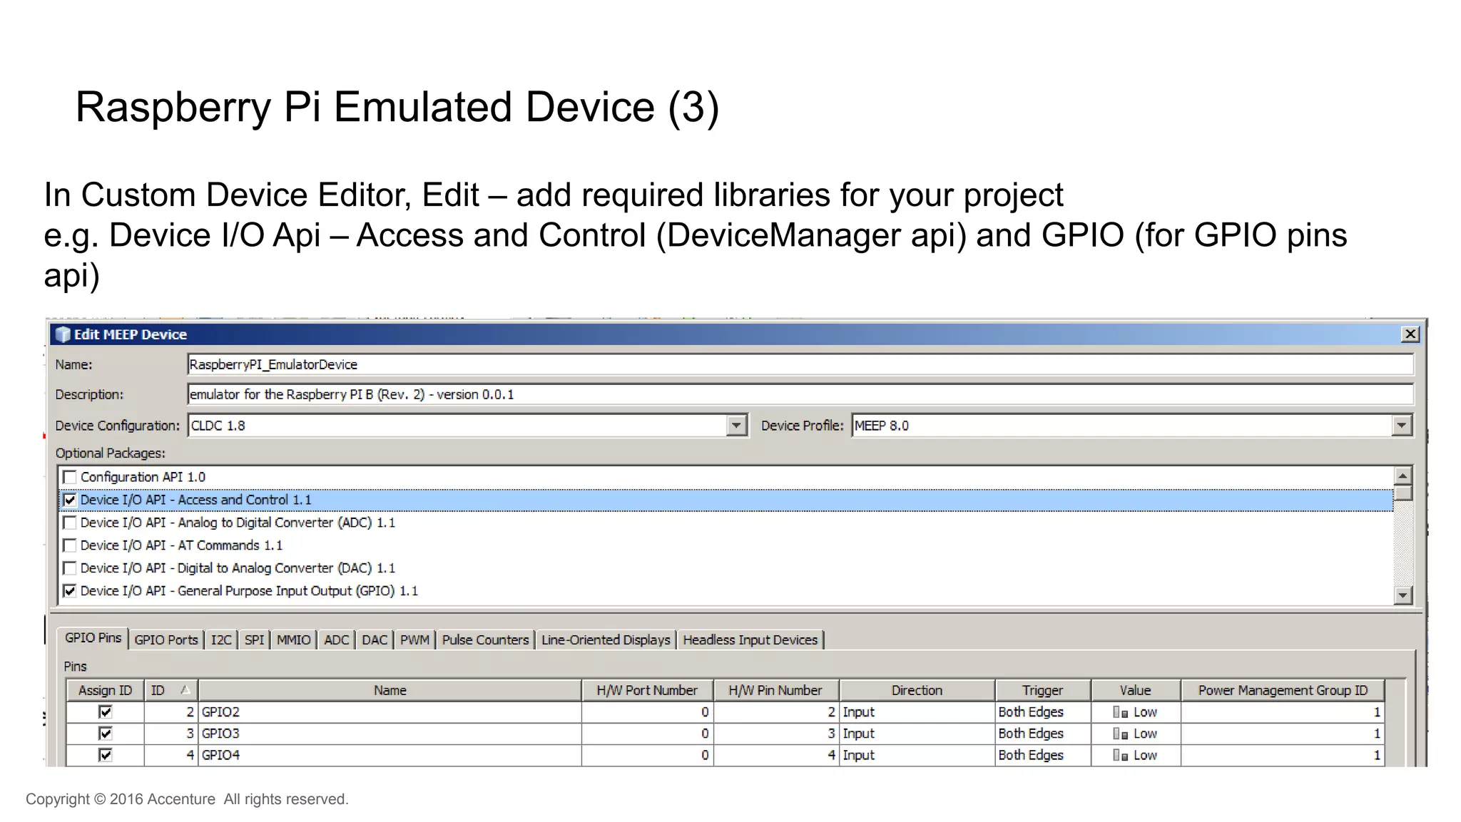1461x822 pixels.
Task: Click the Low value icon for GPIO4
Action: coord(1120,755)
